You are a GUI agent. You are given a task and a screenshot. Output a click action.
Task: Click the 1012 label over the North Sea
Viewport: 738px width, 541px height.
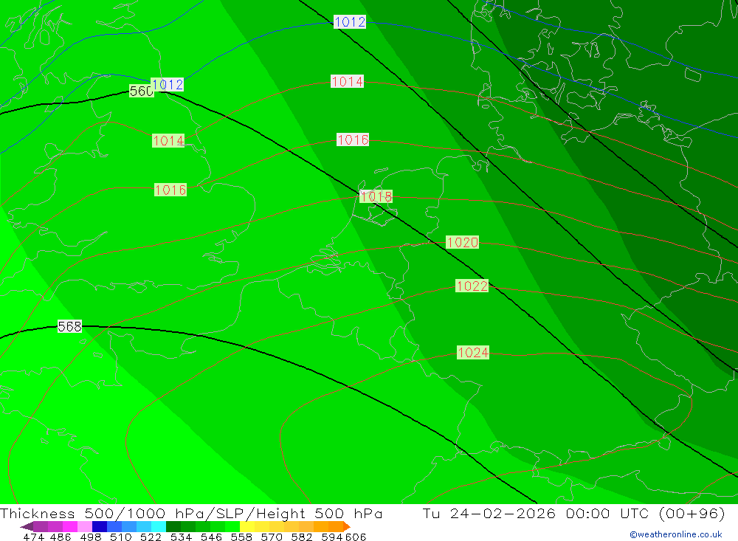[350, 21]
